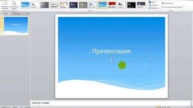Screen dimensions: 193x108
Task: Check Скрыть фоновые рисунки checkbox
Action: tap(163, 7)
